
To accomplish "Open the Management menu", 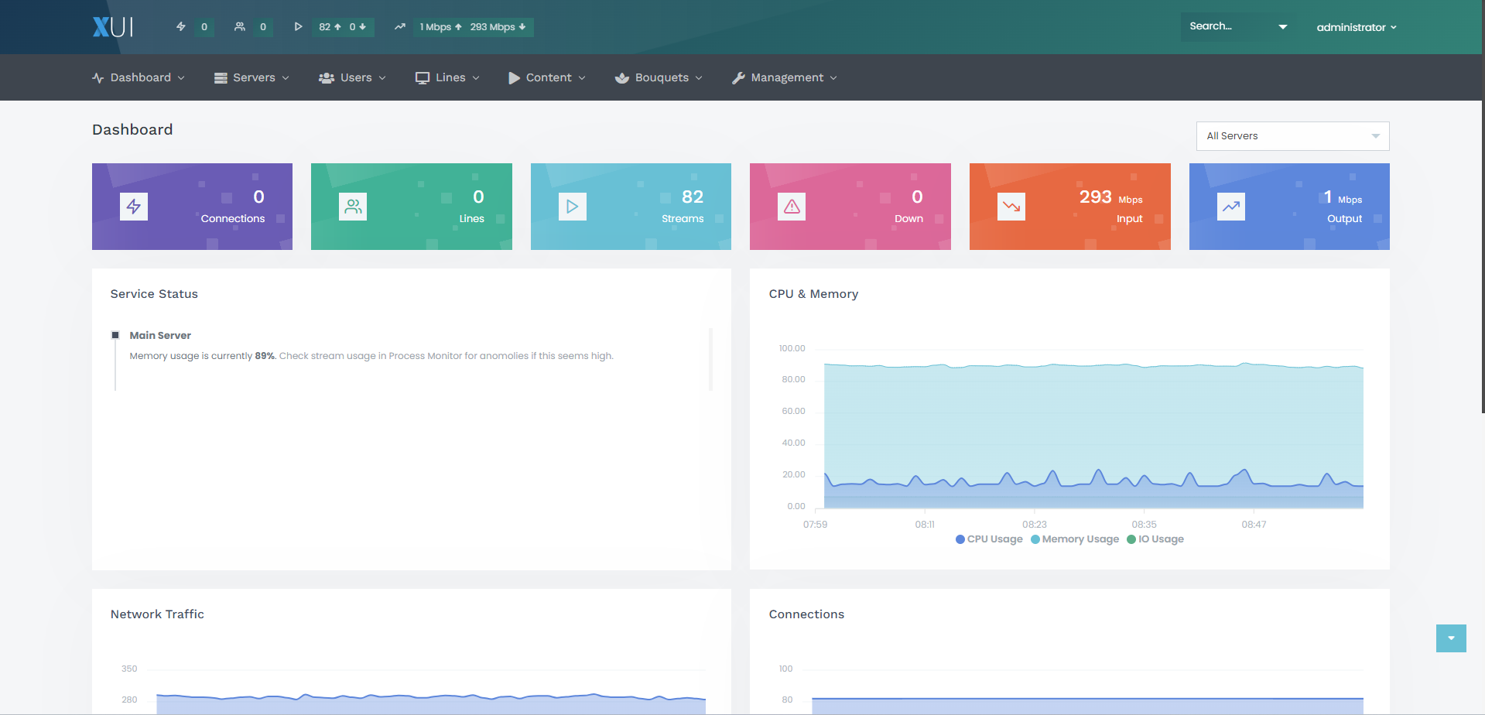I will click(785, 77).
